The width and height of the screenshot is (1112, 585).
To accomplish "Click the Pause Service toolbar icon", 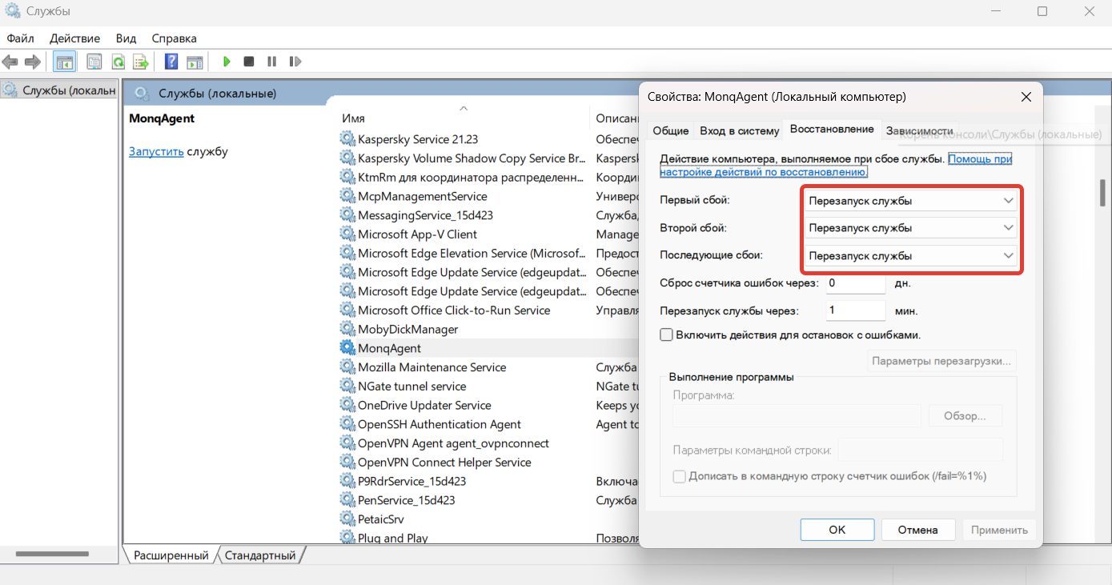I will tap(271, 62).
